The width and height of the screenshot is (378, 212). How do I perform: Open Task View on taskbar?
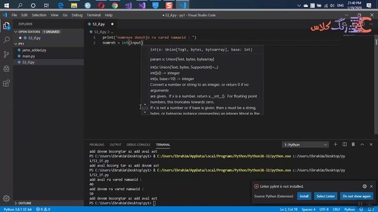pyautogui.click(x=46, y=5)
